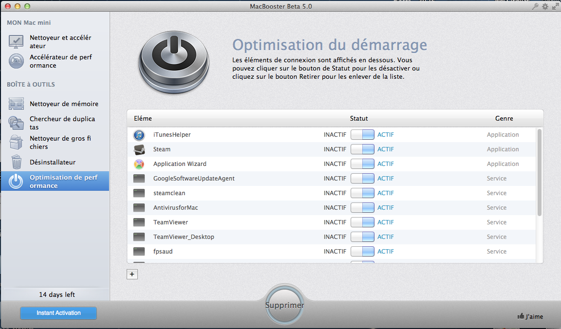Image resolution: width=561 pixels, height=329 pixels.
Task: Click the Instant Activation button
Action: (58, 313)
